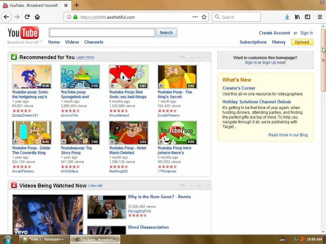This screenshot has width=326, height=244.
Task: Open Word Disassociation video title
Action: coord(148,227)
